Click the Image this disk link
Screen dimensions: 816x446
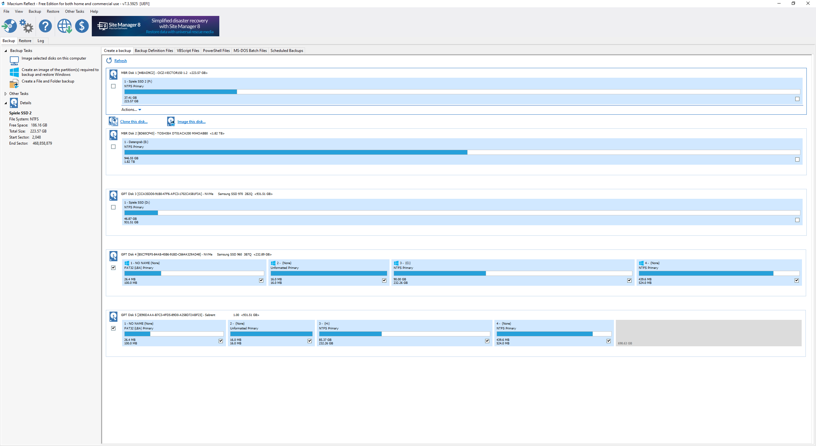tap(191, 122)
